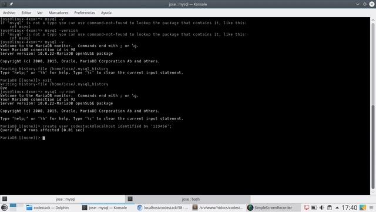Screen dimensions: 376x212
Task: Switch to the 'jose : mysql' terminal tab
Action: point(63,199)
